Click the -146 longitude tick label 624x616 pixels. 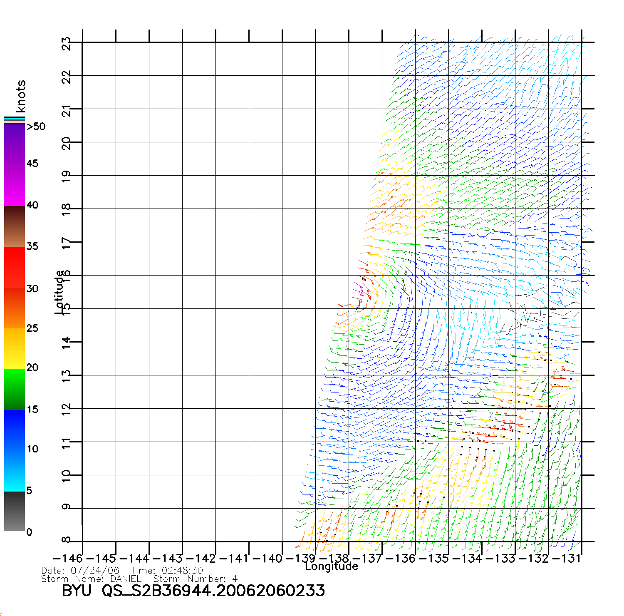click(67, 558)
